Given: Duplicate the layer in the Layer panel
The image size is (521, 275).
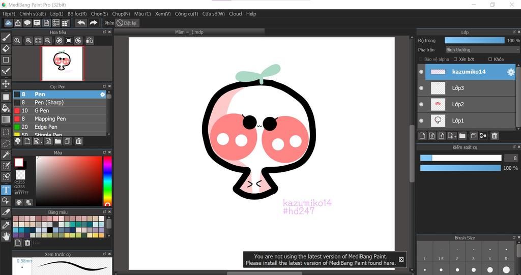Looking at the screenshot, I should (474, 136).
